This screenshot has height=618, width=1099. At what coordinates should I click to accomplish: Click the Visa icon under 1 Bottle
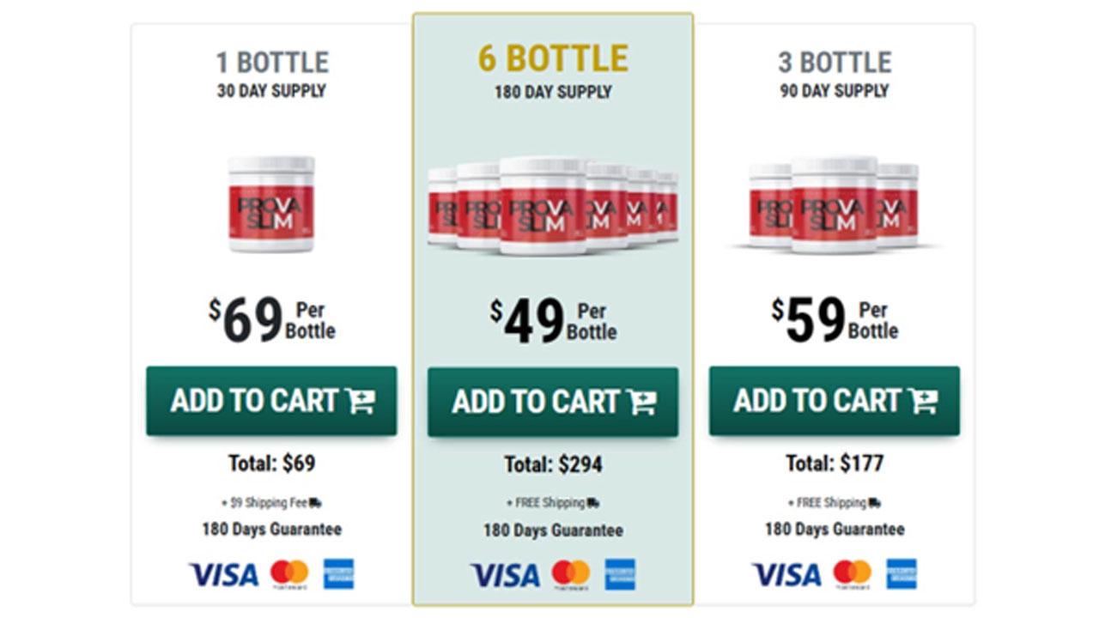(x=223, y=574)
